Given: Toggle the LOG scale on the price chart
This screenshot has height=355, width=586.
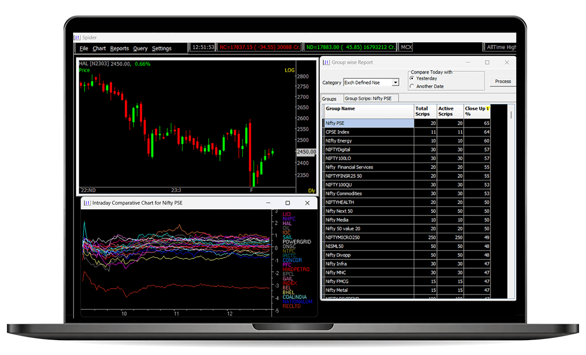Looking at the screenshot, I should click(289, 70).
